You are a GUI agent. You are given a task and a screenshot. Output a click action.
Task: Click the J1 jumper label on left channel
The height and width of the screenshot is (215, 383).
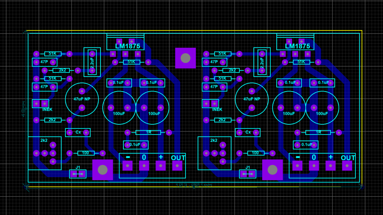78,167
